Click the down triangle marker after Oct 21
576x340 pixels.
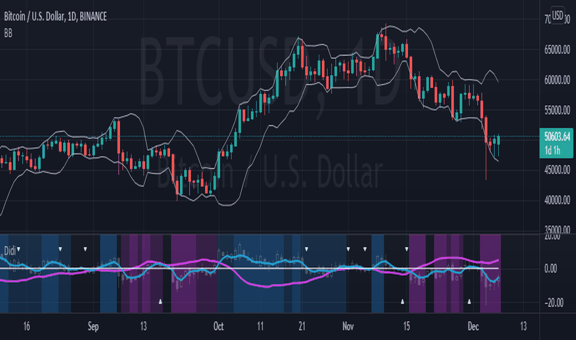coord(307,249)
